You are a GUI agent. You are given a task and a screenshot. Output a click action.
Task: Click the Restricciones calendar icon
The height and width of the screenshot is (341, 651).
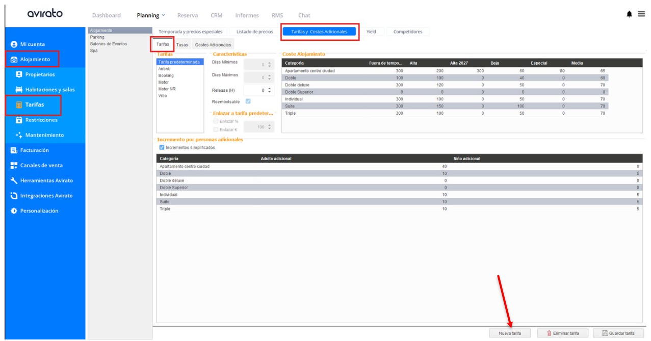click(19, 120)
